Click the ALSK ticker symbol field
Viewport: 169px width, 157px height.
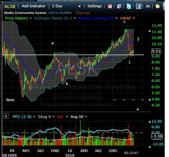click(x=10, y=7)
